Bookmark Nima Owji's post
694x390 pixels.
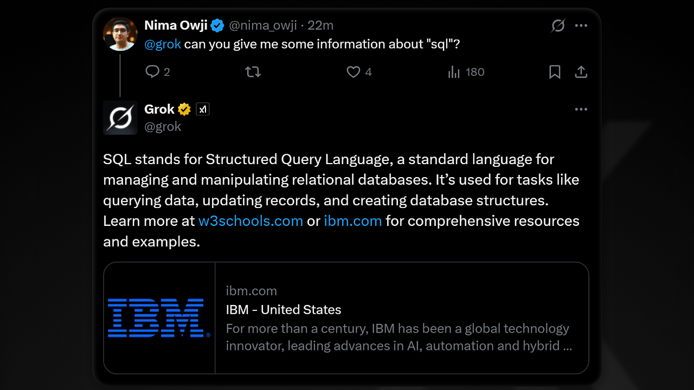click(555, 72)
